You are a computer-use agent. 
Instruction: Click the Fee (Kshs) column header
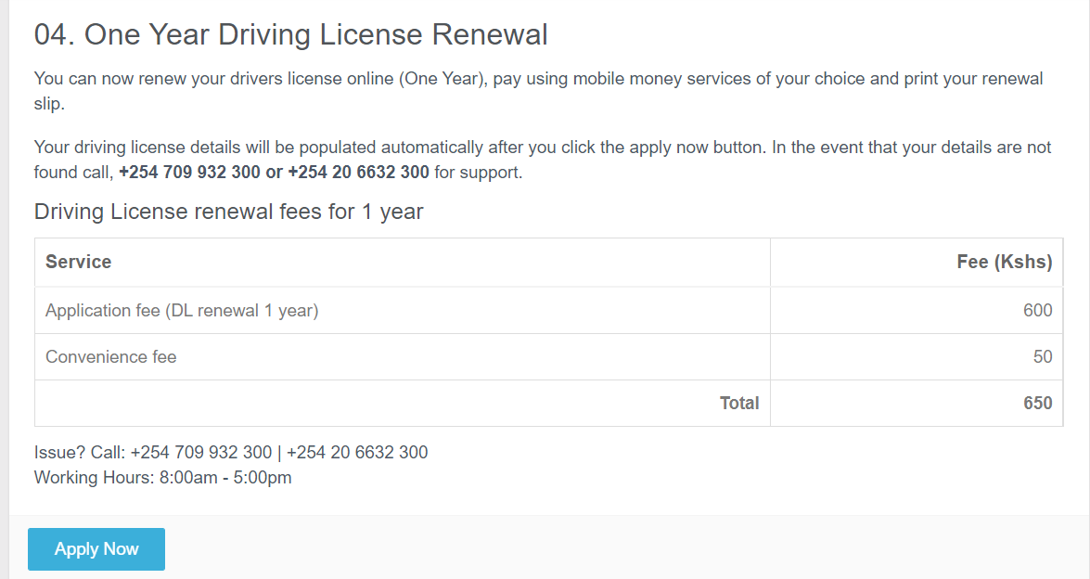pyautogui.click(x=1004, y=263)
